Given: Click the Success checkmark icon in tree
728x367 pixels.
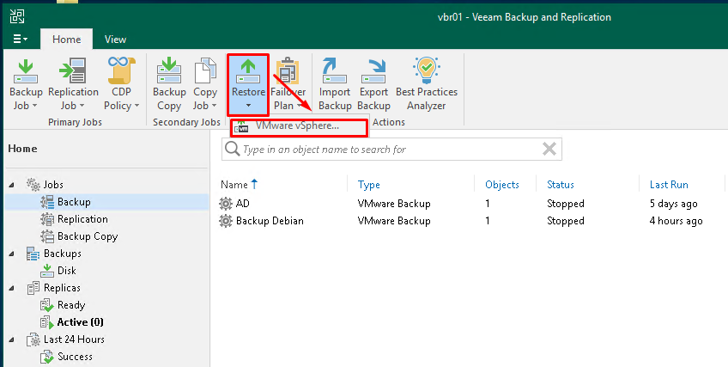Looking at the screenshot, I should click(x=47, y=357).
